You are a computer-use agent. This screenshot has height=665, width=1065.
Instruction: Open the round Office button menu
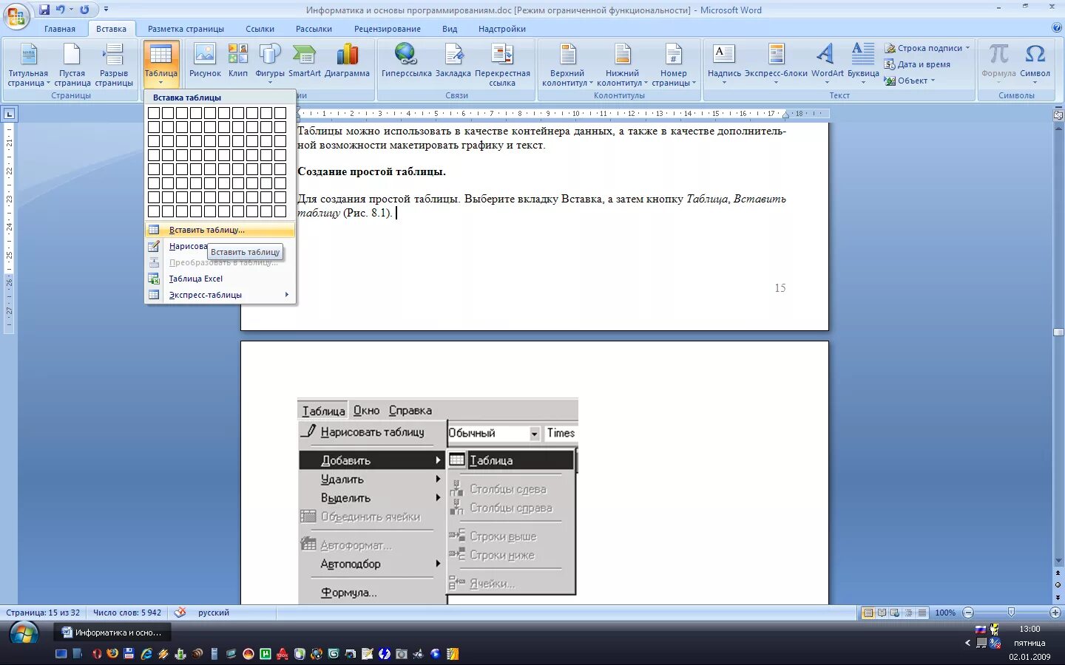(16, 15)
